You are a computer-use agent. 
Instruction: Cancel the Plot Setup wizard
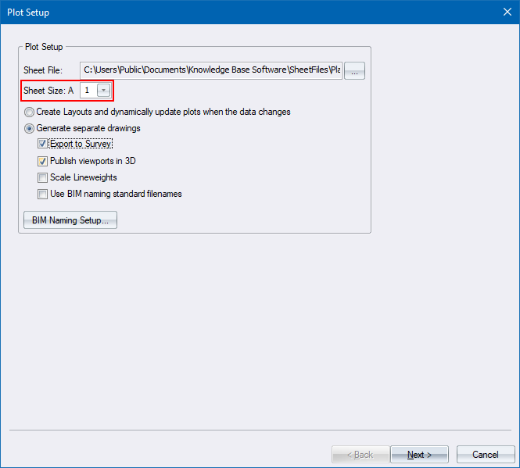485,454
